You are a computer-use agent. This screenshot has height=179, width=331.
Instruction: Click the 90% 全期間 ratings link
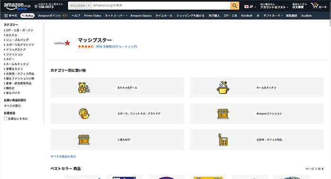pyautogui.click(x=116, y=47)
